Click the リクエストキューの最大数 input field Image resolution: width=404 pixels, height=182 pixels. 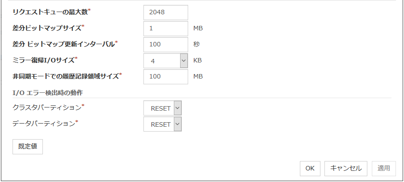tap(166, 12)
